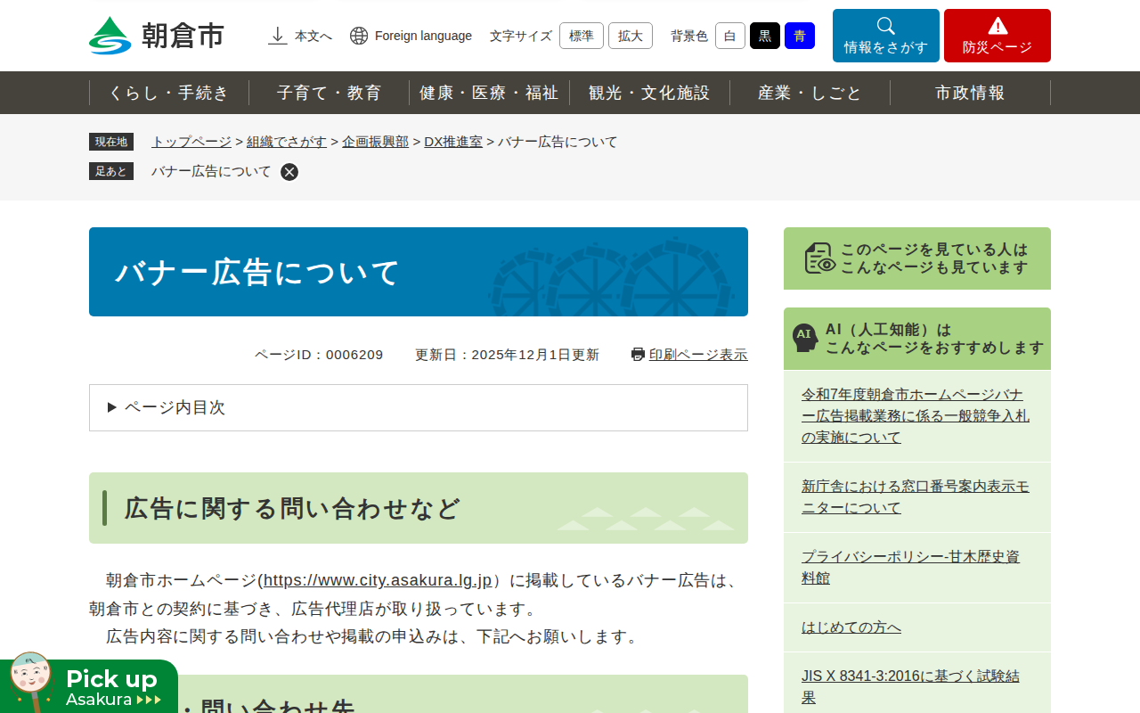
Task: Click the printer icon for print view
Action: pos(638,355)
